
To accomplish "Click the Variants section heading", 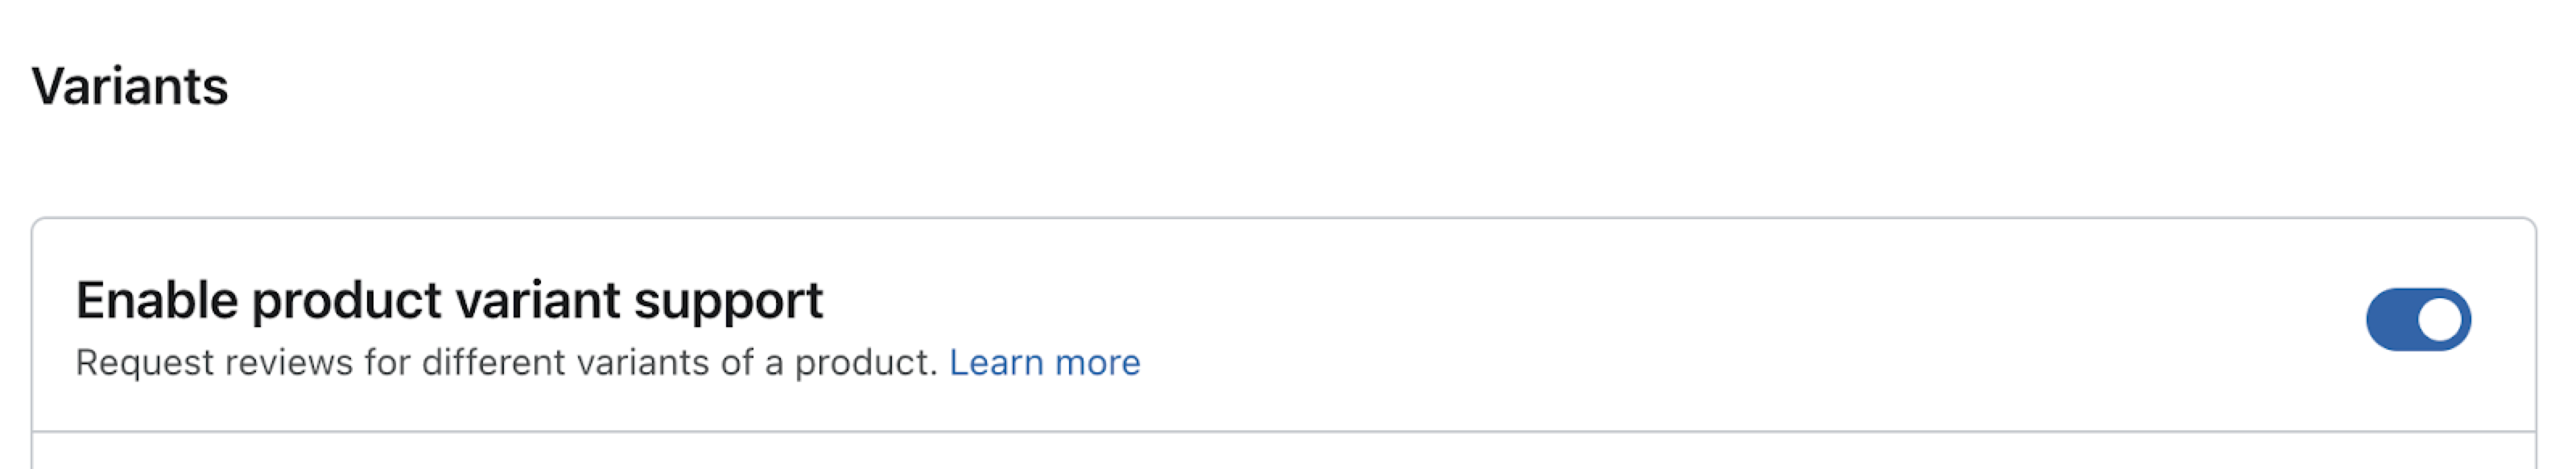I will 130,88.
